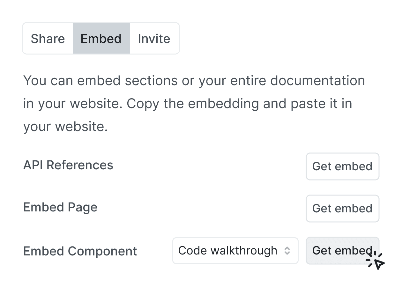
Task: Click the downward chevron of the component selector
Action: 287,253
